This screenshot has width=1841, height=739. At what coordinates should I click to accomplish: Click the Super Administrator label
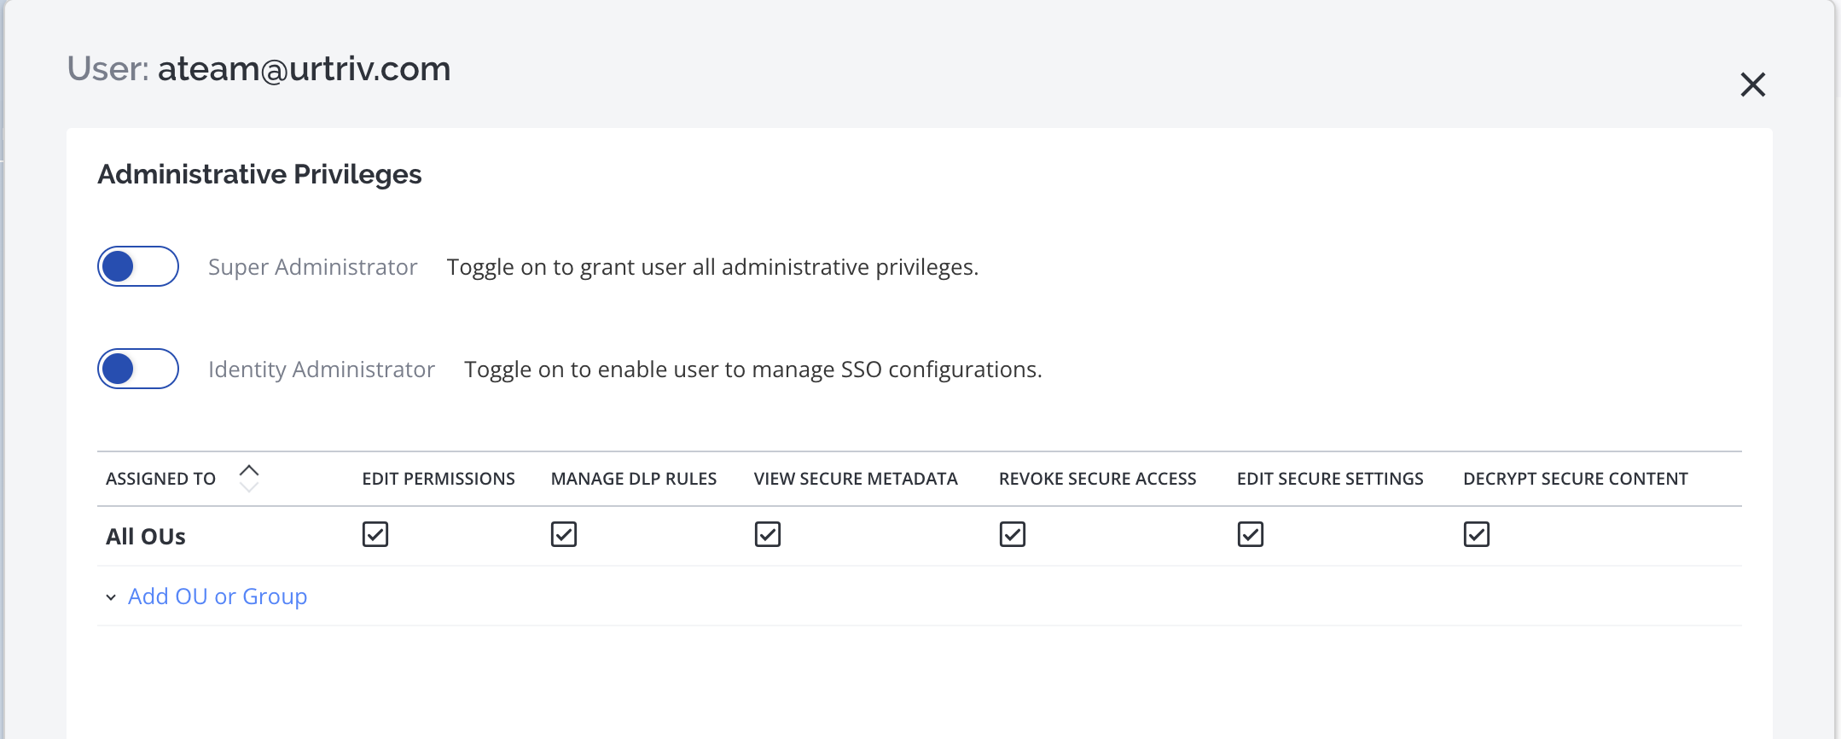(313, 267)
